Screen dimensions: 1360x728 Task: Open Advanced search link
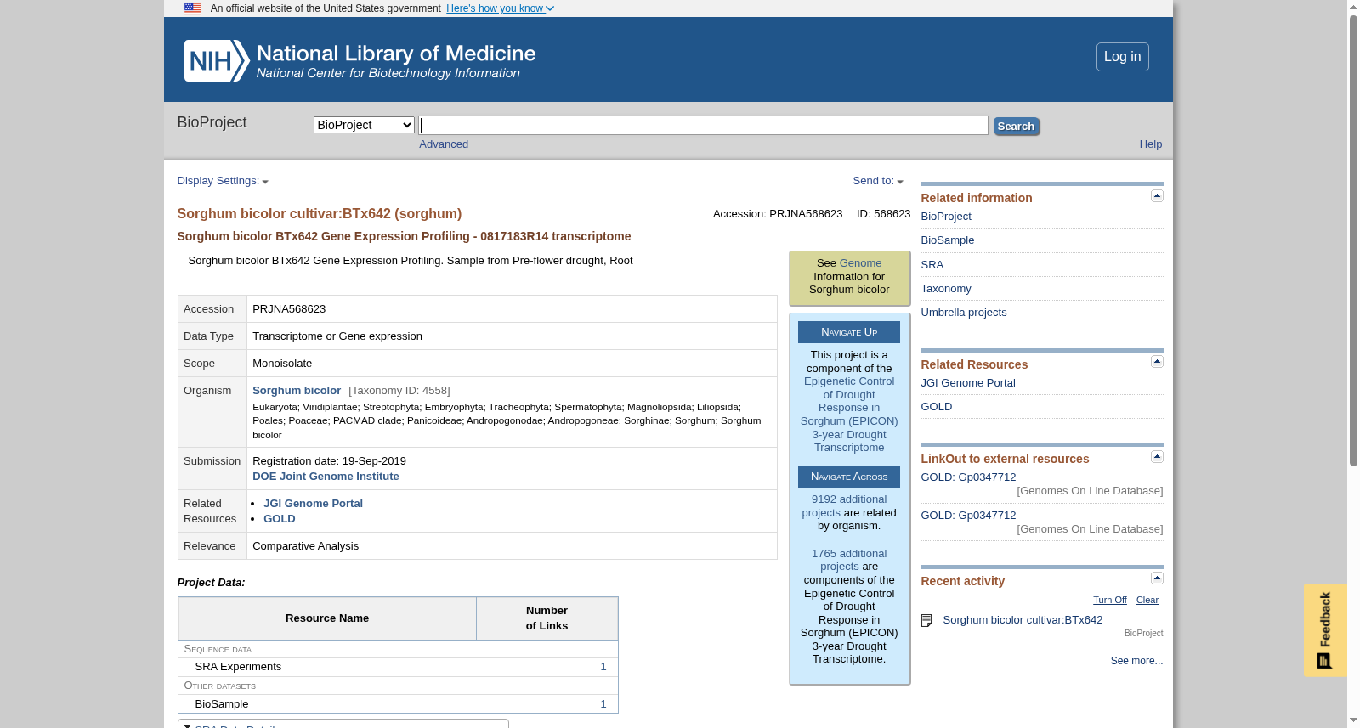[x=444, y=144]
